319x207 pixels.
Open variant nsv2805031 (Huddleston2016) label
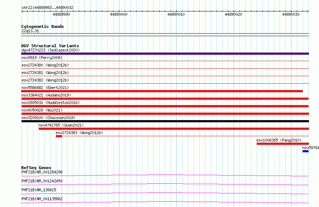pyautogui.click(x=51, y=103)
